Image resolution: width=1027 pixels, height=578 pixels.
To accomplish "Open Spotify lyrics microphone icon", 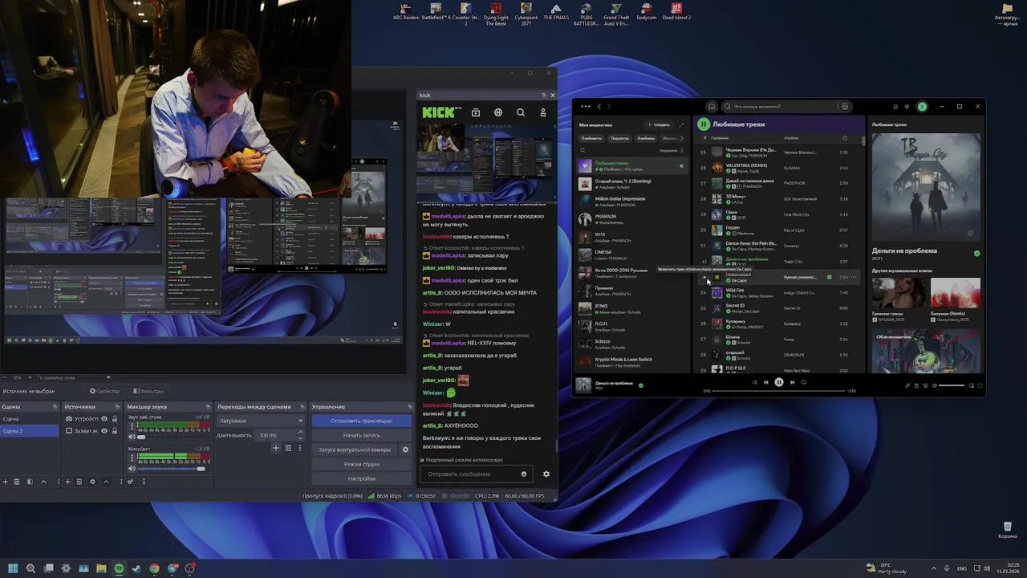I will tap(907, 385).
